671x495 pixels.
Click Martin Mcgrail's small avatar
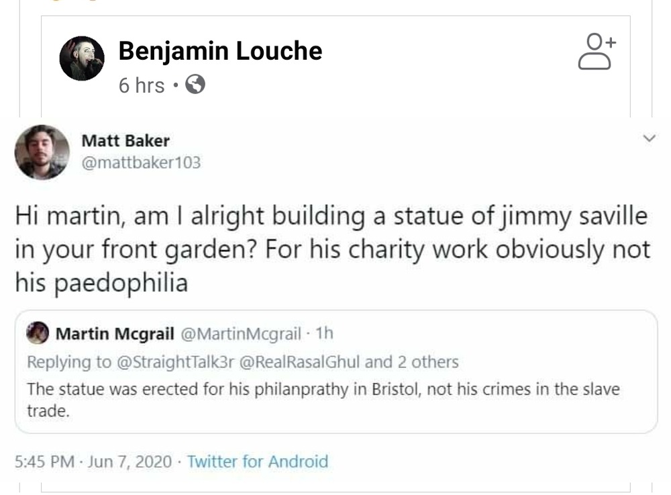40,333
